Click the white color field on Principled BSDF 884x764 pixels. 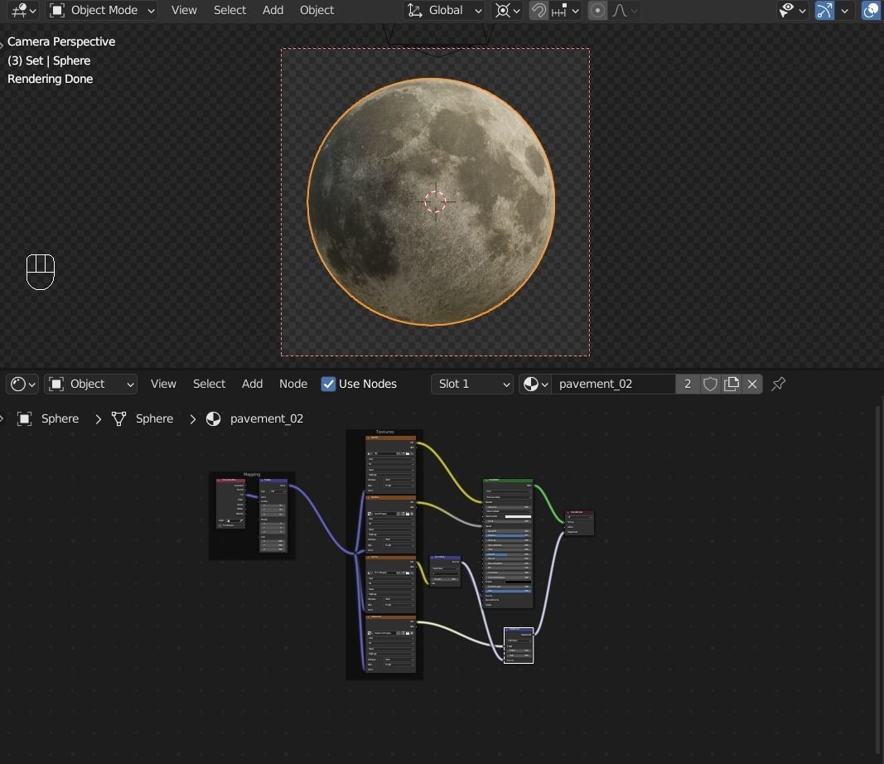[518, 516]
